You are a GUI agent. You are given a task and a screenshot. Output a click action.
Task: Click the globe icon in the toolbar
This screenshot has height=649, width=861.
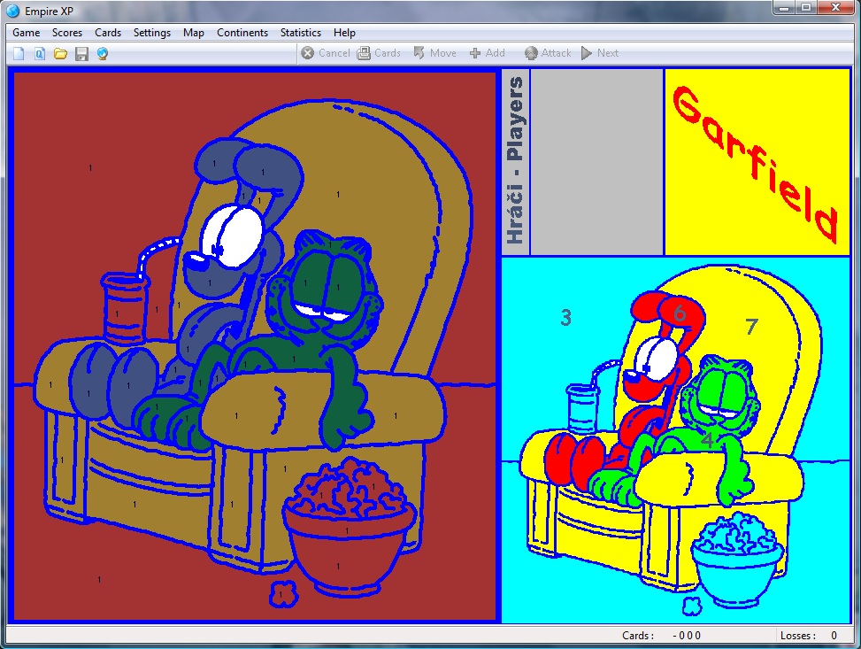[x=102, y=53]
